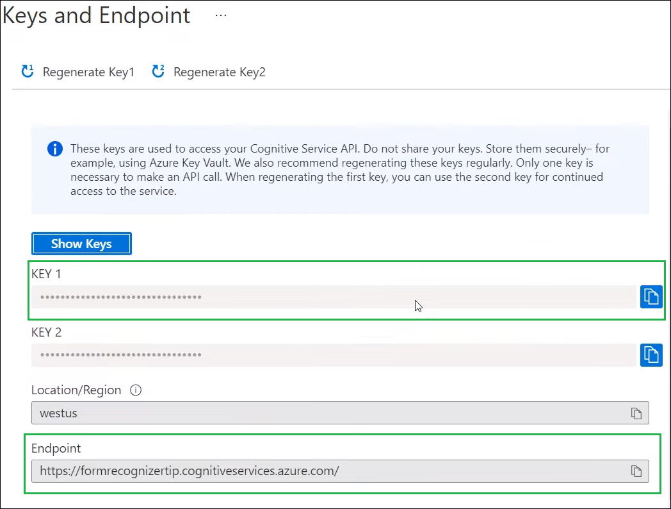671x509 pixels.
Task: Click the Location/Region label
Action: tap(76, 390)
